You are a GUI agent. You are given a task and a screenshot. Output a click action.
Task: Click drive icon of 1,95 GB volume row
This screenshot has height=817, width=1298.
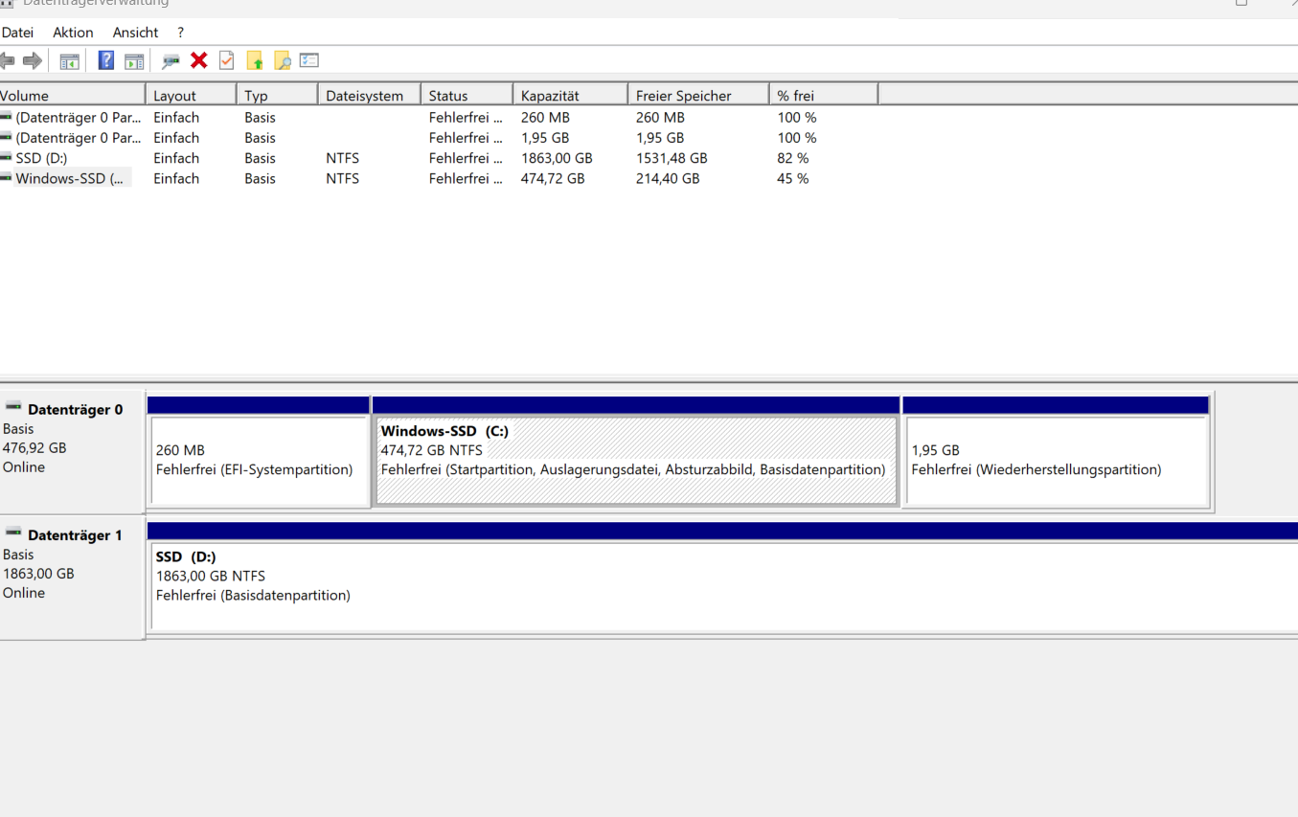tap(7, 138)
